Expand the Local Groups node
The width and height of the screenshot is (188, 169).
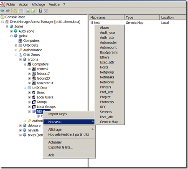click(29, 107)
